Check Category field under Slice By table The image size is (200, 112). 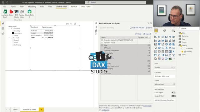click(x=182, y=49)
